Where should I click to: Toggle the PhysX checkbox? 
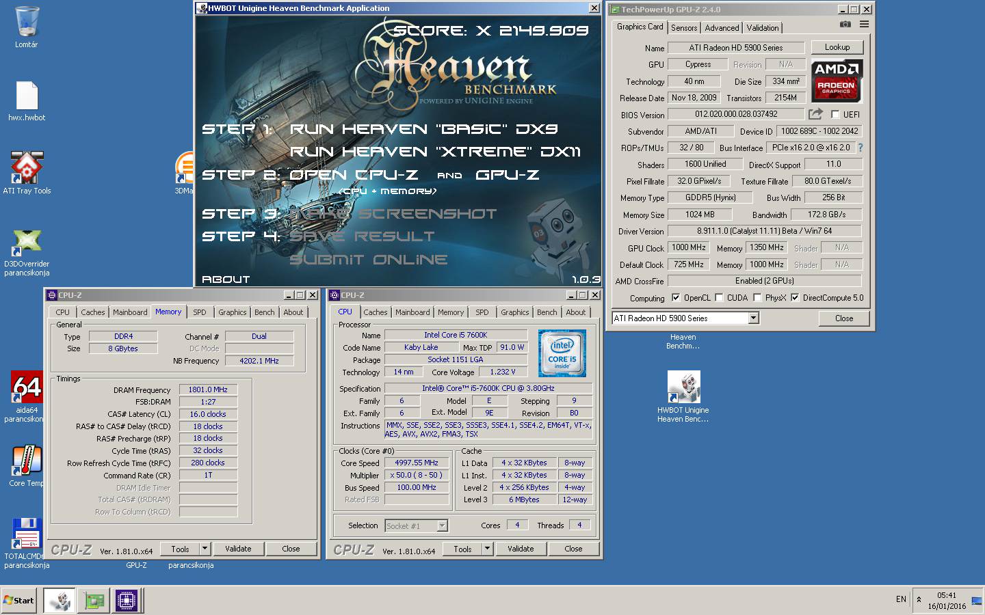click(x=757, y=297)
